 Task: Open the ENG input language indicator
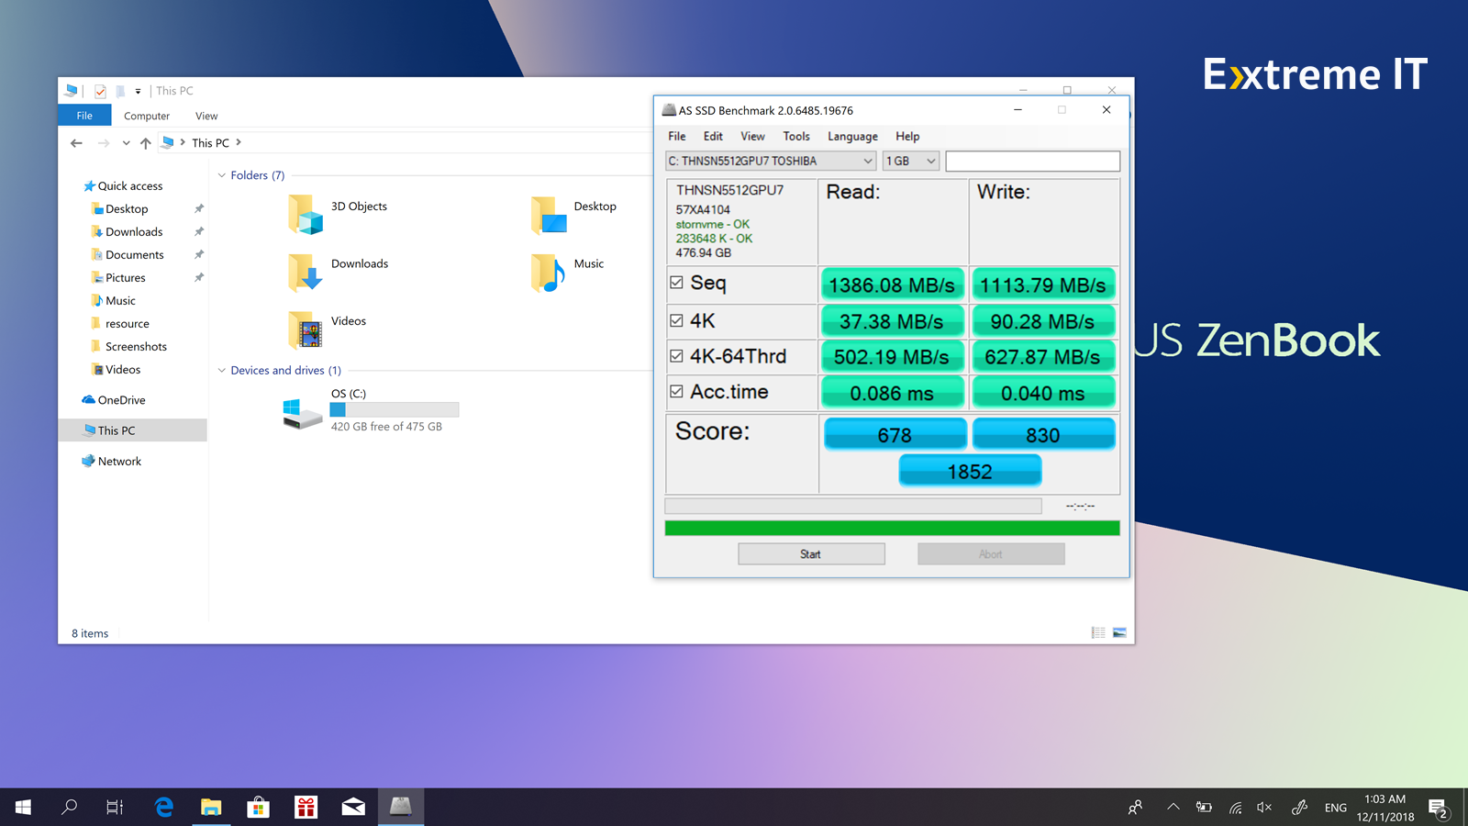(x=1336, y=808)
